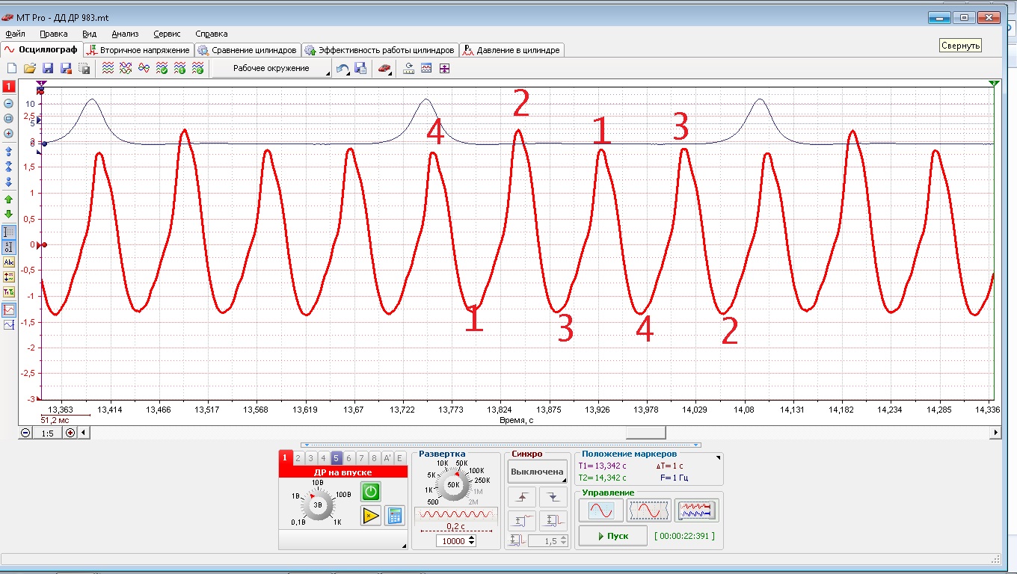Click the crossed red-green waves icon
This screenshot has width=1017, height=574.
(x=126, y=69)
